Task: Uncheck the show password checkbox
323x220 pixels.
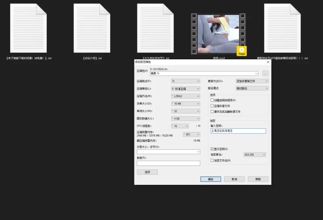Action: coord(212,149)
